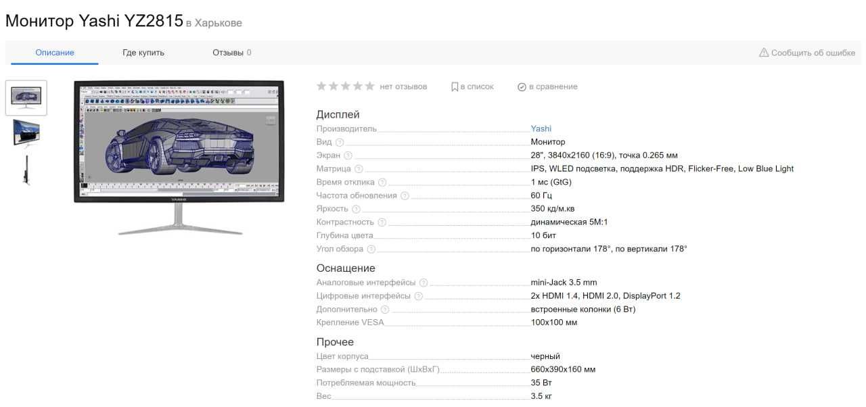866x407 pixels.
Task: Open the help icon beside Дополнительно
Action: [385, 310]
